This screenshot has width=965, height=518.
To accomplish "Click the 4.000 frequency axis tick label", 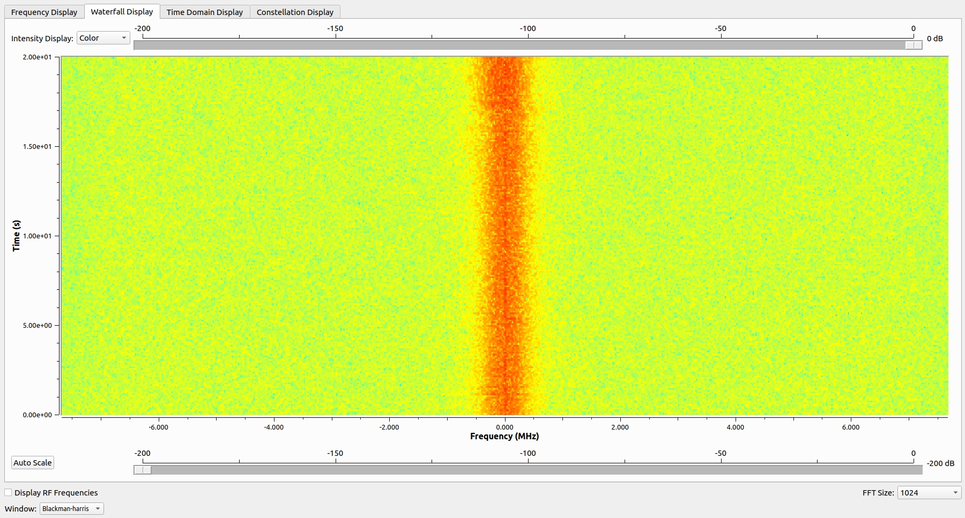I will tap(736, 427).
